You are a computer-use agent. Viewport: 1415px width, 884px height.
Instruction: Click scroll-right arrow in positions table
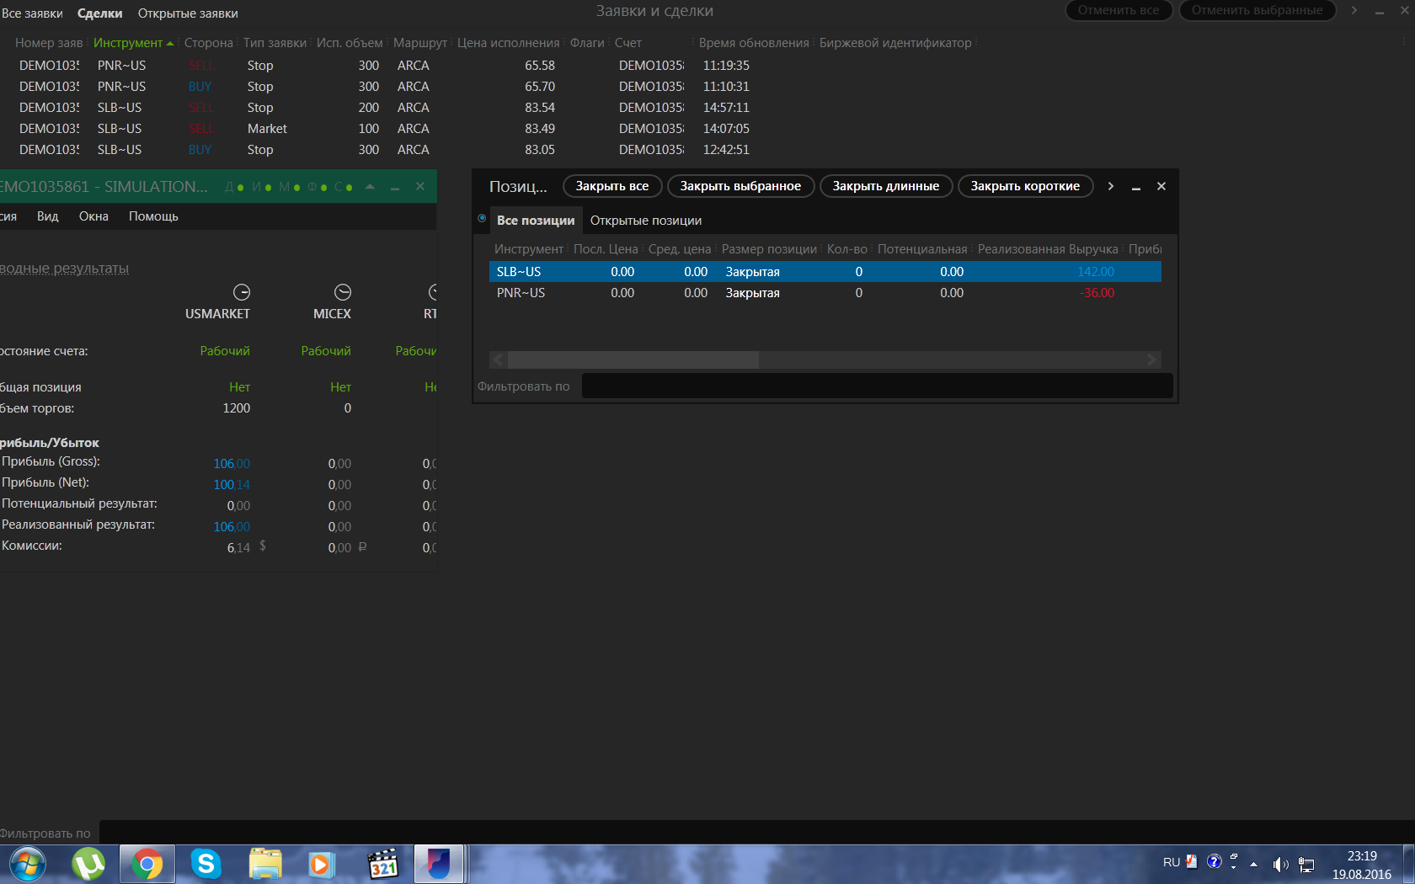pyautogui.click(x=1151, y=359)
